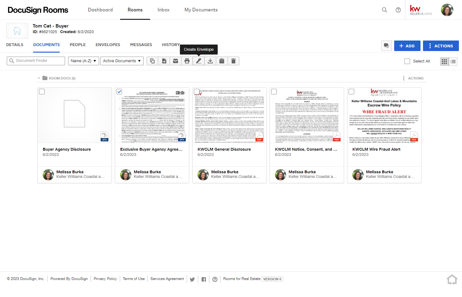Switch to grid view layout
462x297 pixels.
(x=444, y=61)
